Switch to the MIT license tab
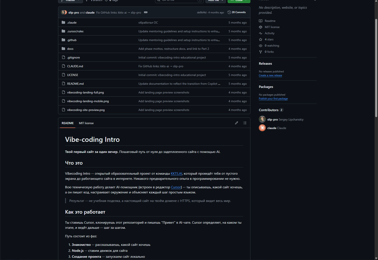Screen dimensions: 378x260 (86, 123)
